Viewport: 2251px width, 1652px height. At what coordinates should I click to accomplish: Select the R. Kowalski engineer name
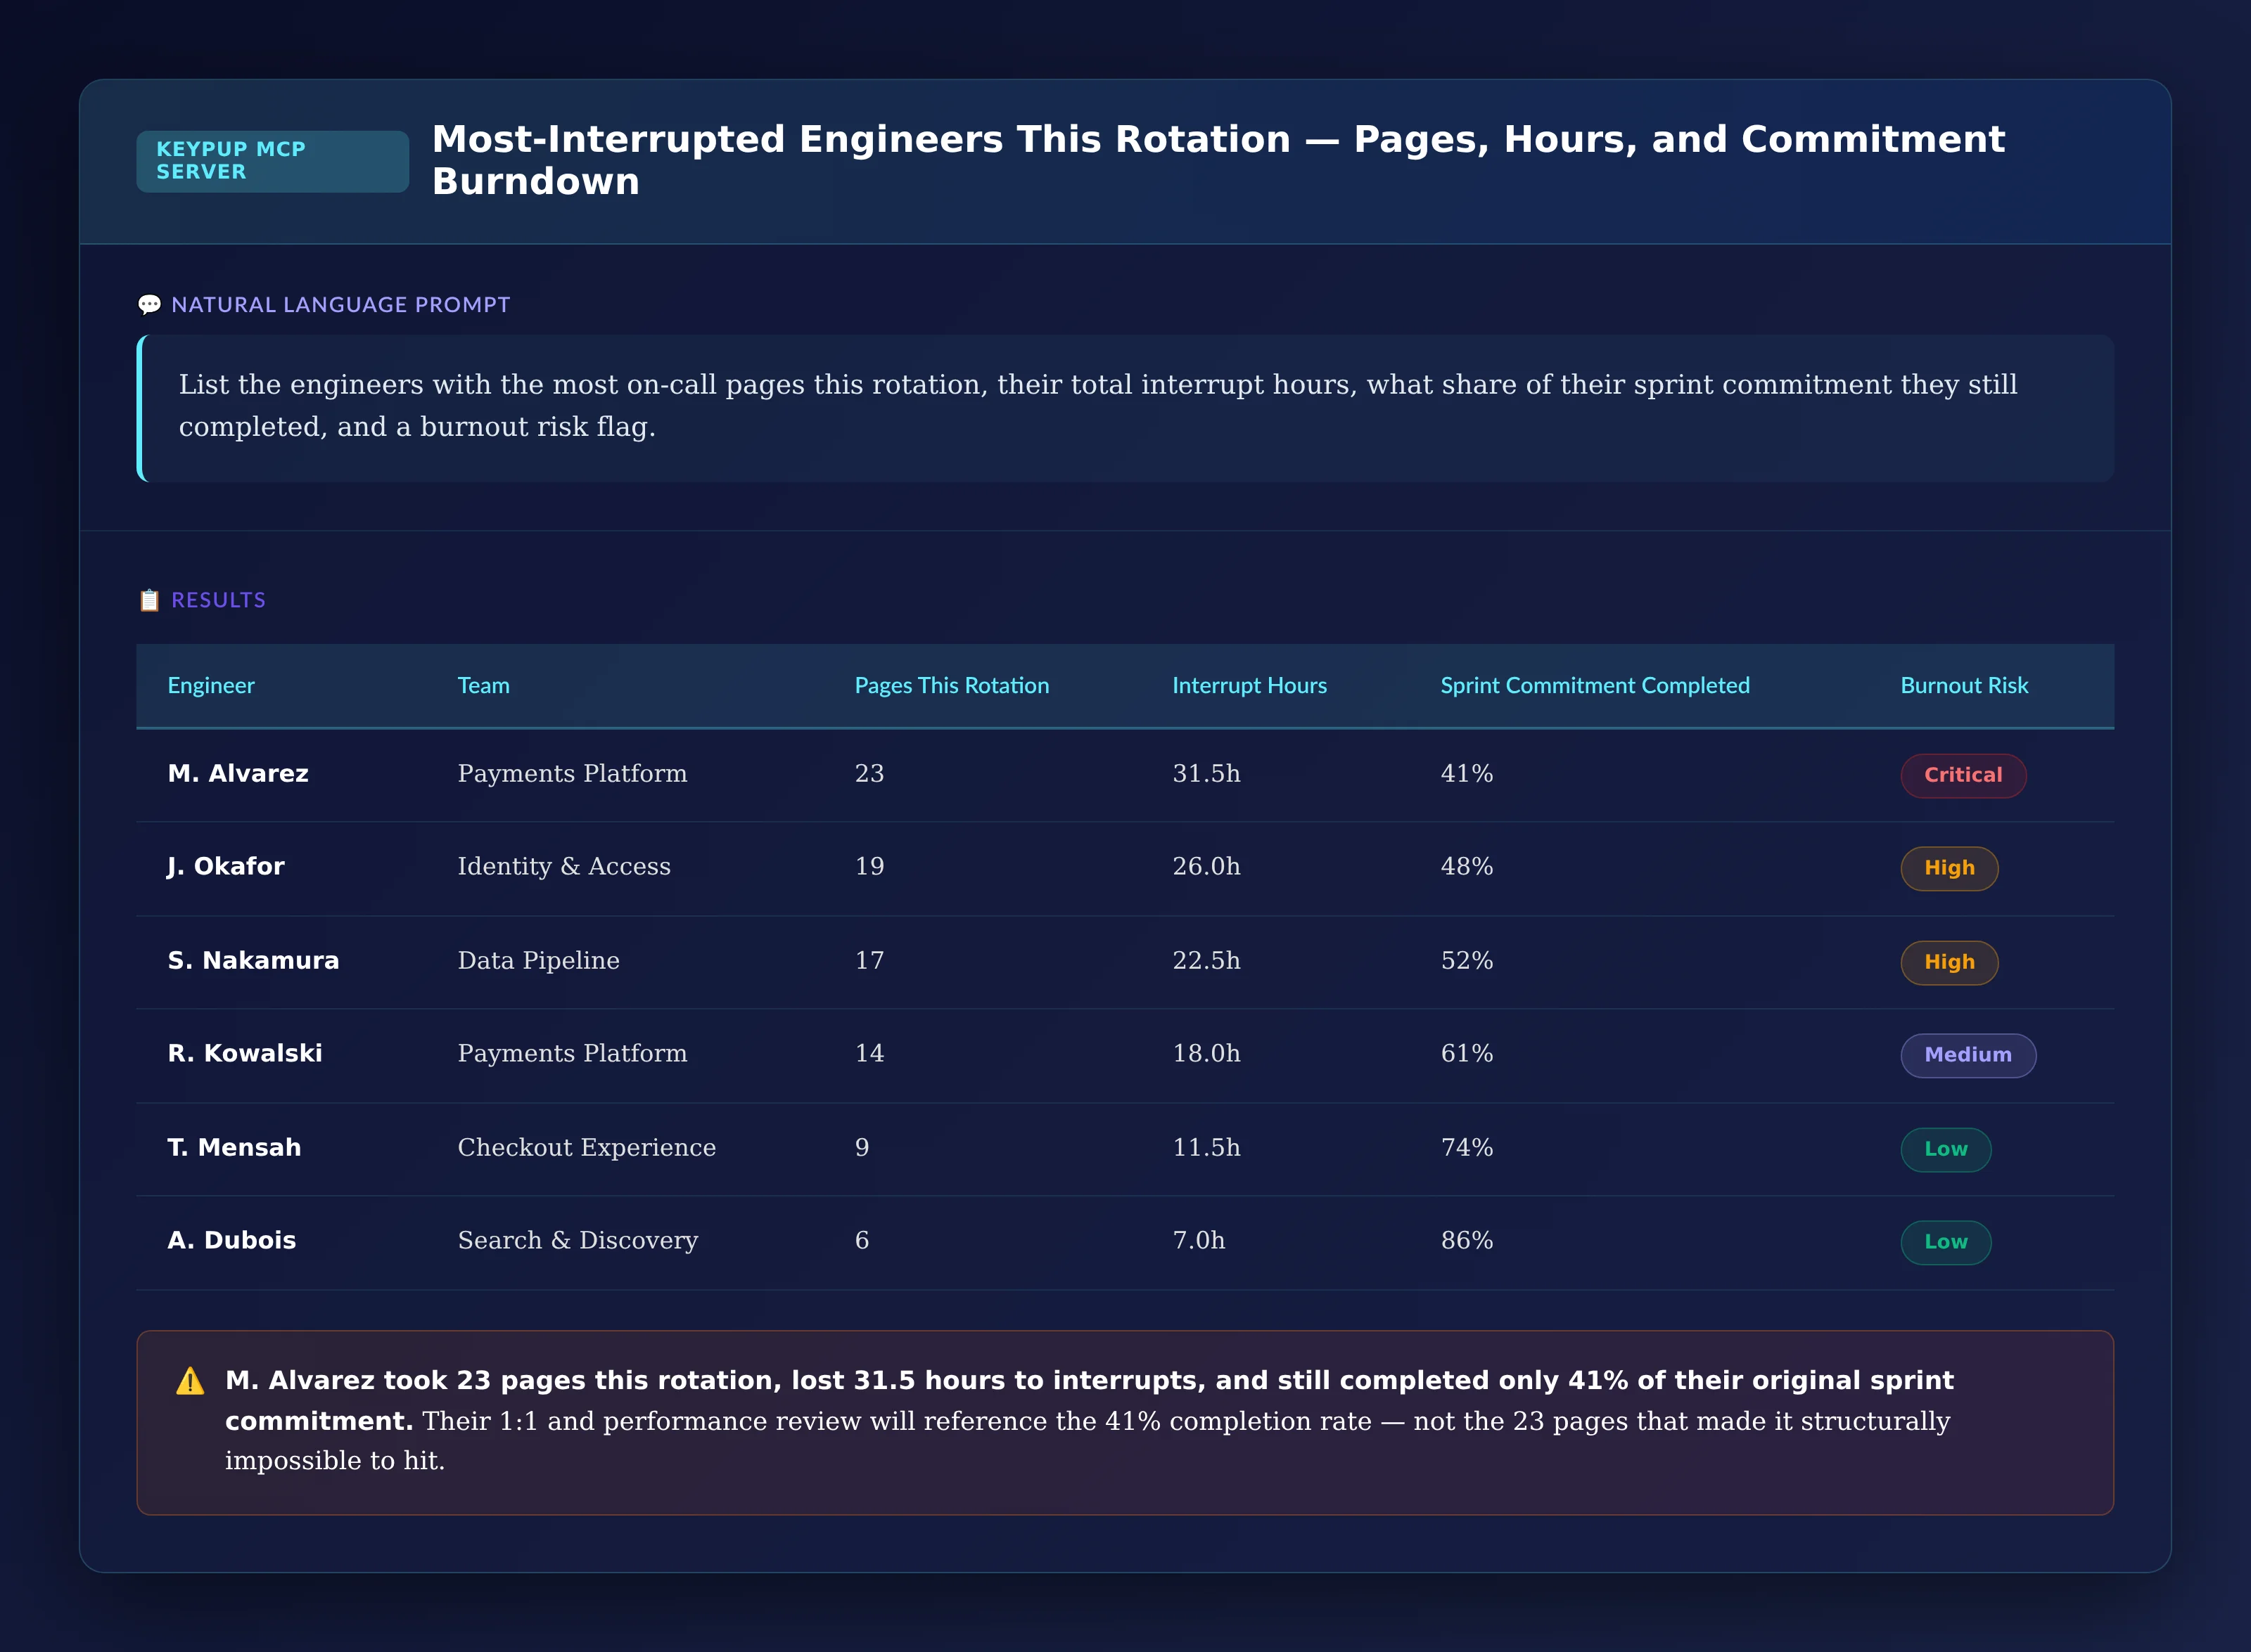pyautogui.click(x=245, y=1054)
